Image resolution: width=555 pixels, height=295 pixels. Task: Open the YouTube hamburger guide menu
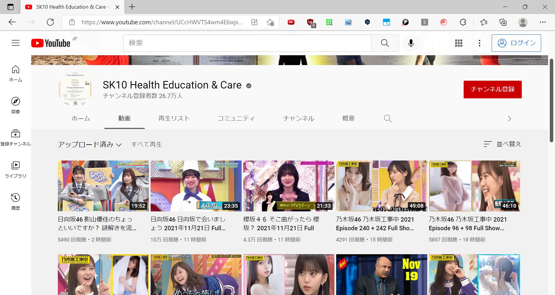coord(16,43)
